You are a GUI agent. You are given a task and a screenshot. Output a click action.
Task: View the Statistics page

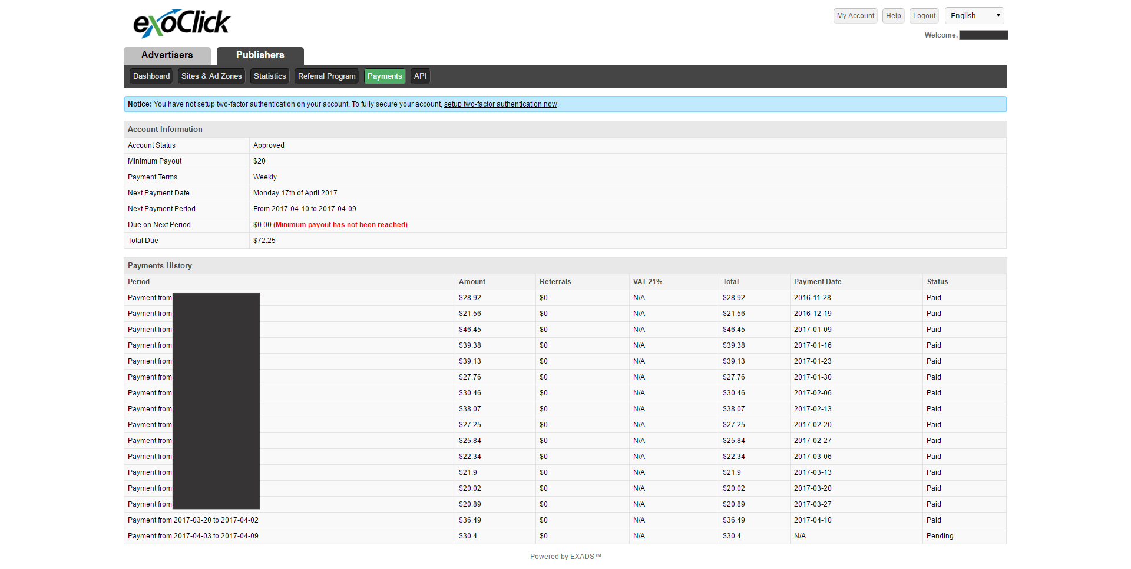point(269,76)
